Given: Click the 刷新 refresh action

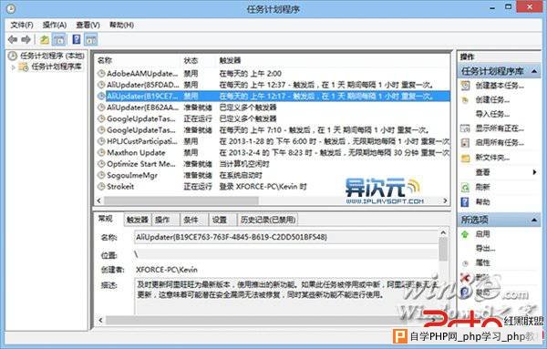Looking at the screenshot, I should (x=482, y=187).
